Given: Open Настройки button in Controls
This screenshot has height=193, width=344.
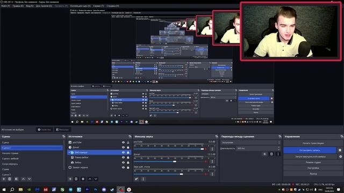Looking at the screenshot, I should click(x=313, y=168).
